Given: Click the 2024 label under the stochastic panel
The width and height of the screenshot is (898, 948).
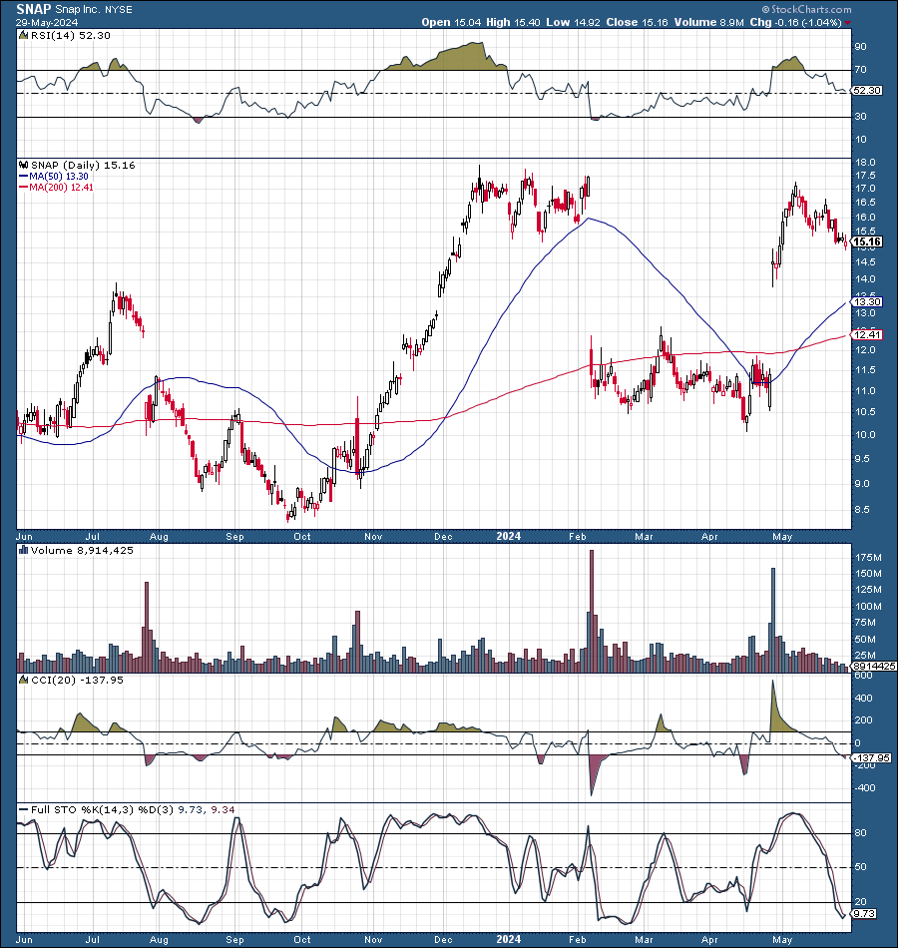Looking at the screenshot, I should [x=509, y=940].
